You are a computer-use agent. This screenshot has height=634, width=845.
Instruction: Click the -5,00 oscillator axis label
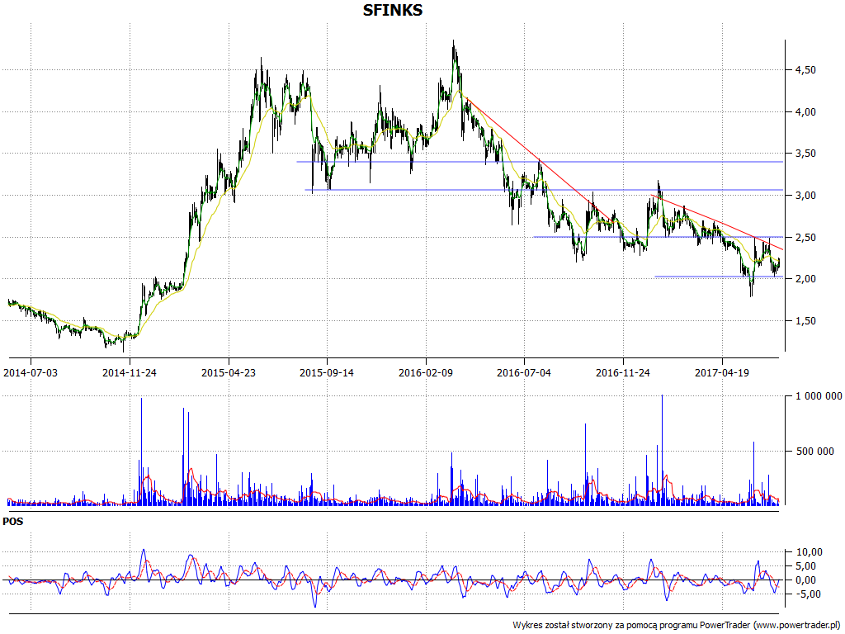[810, 594]
